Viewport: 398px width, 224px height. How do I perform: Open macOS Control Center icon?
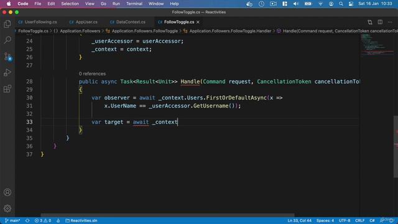point(351,4)
